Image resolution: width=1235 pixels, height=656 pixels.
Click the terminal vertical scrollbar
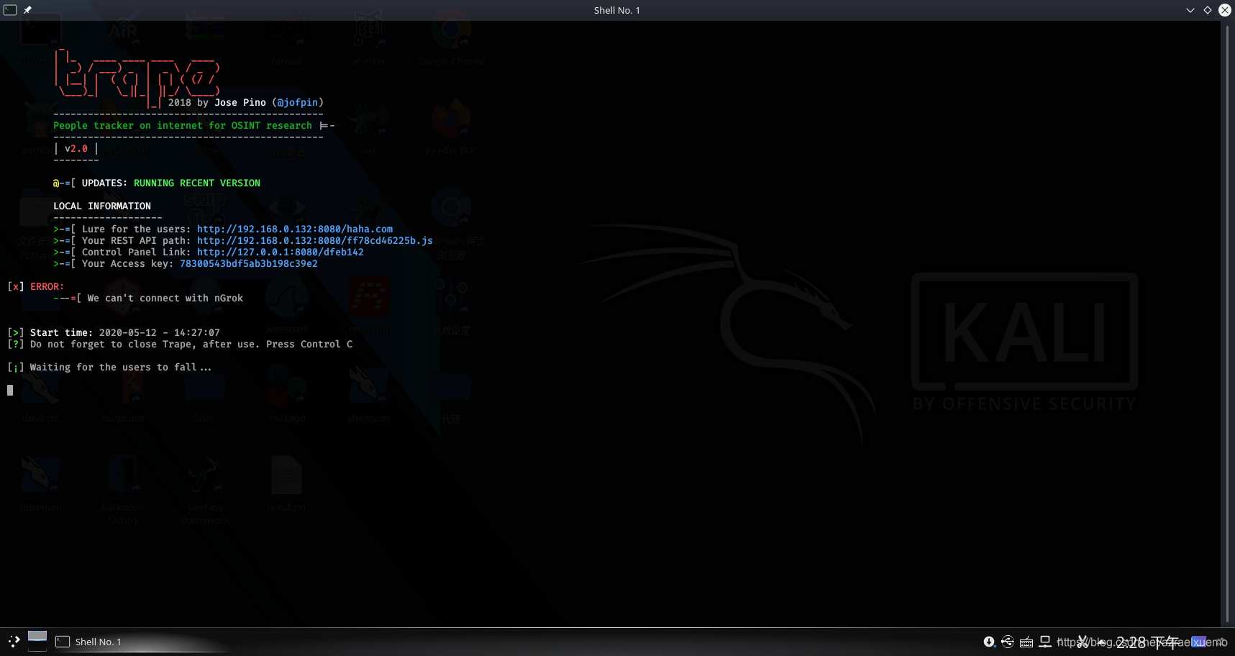pos(1227,324)
